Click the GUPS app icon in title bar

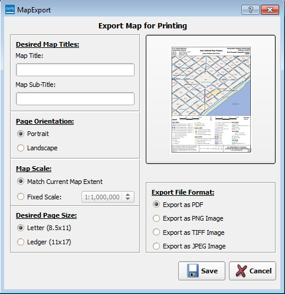pyautogui.click(x=10, y=9)
